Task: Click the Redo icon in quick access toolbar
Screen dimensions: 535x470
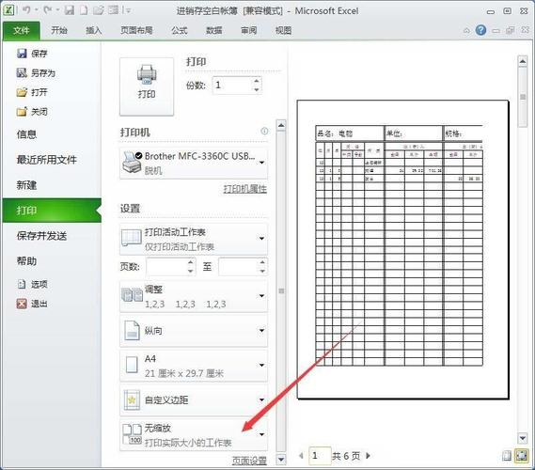Action: tap(47, 10)
